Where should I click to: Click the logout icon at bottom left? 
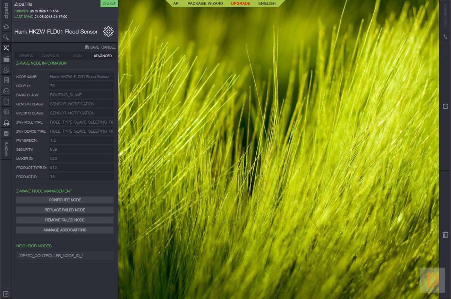pos(6,293)
